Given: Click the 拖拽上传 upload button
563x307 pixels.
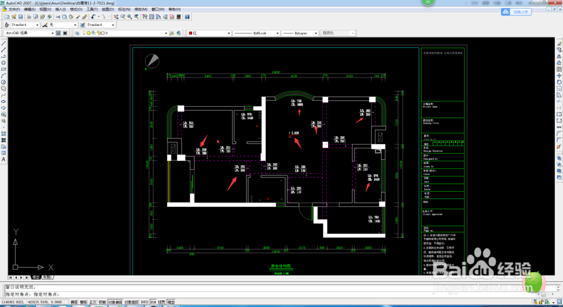Looking at the screenshot, I should [x=516, y=12].
